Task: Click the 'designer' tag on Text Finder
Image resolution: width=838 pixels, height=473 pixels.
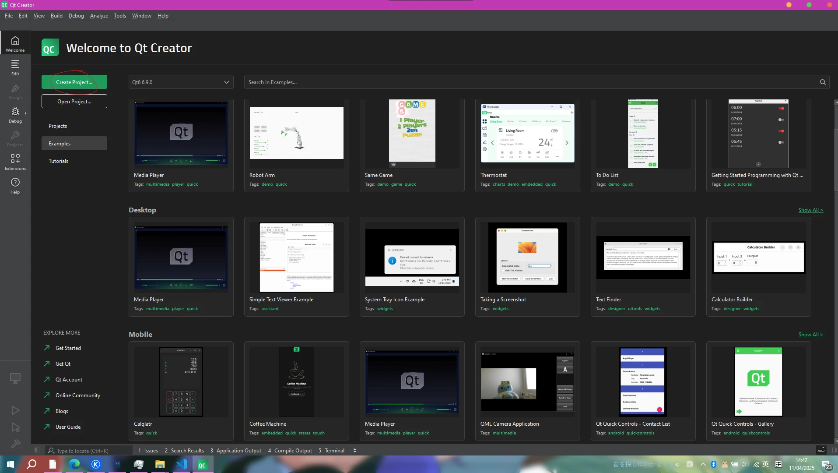Action: 616,309
